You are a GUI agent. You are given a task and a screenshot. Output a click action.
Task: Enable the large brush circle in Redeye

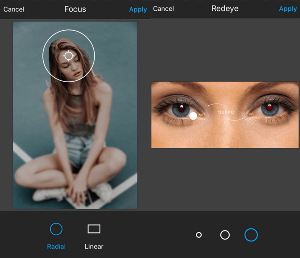pyautogui.click(x=251, y=235)
